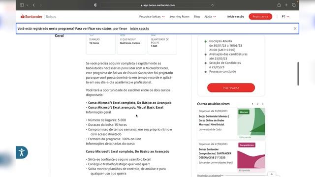Dismiss the registration status banner

tap(295, 29)
